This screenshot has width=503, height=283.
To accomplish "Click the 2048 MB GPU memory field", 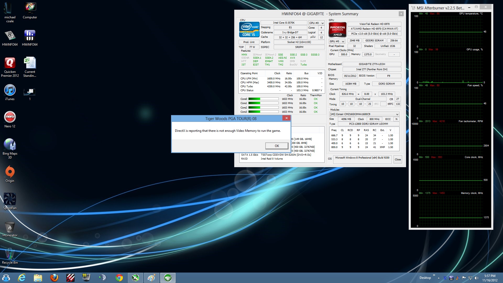I will click(x=354, y=41).
